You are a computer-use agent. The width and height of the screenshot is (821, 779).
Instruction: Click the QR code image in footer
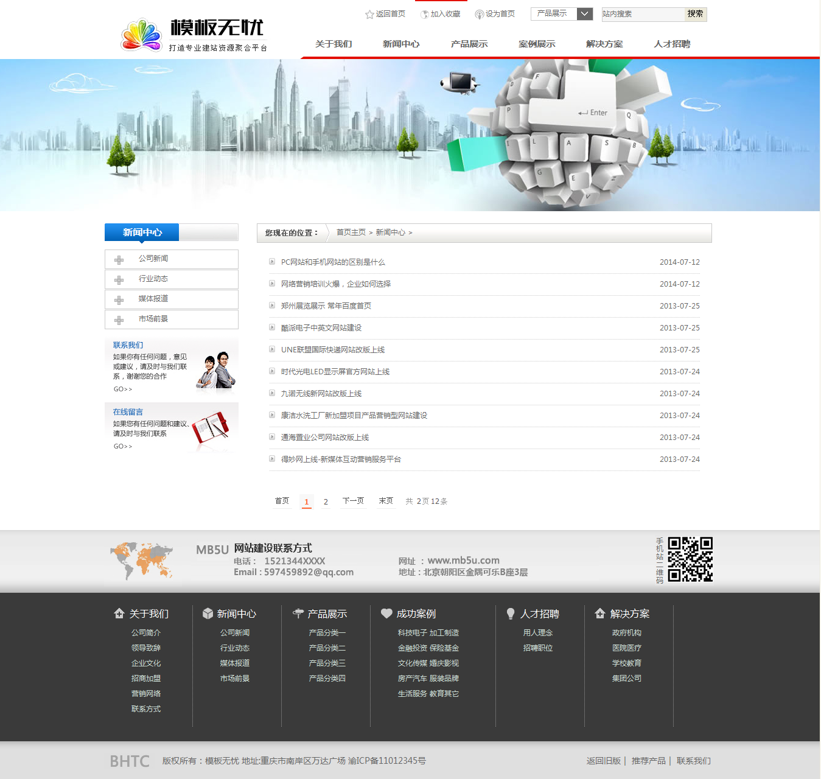pyautogui.click(x=690, y=559)
